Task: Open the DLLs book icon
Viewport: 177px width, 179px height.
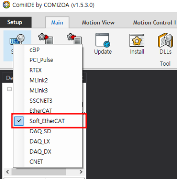Action: click(x=165, y=40)
